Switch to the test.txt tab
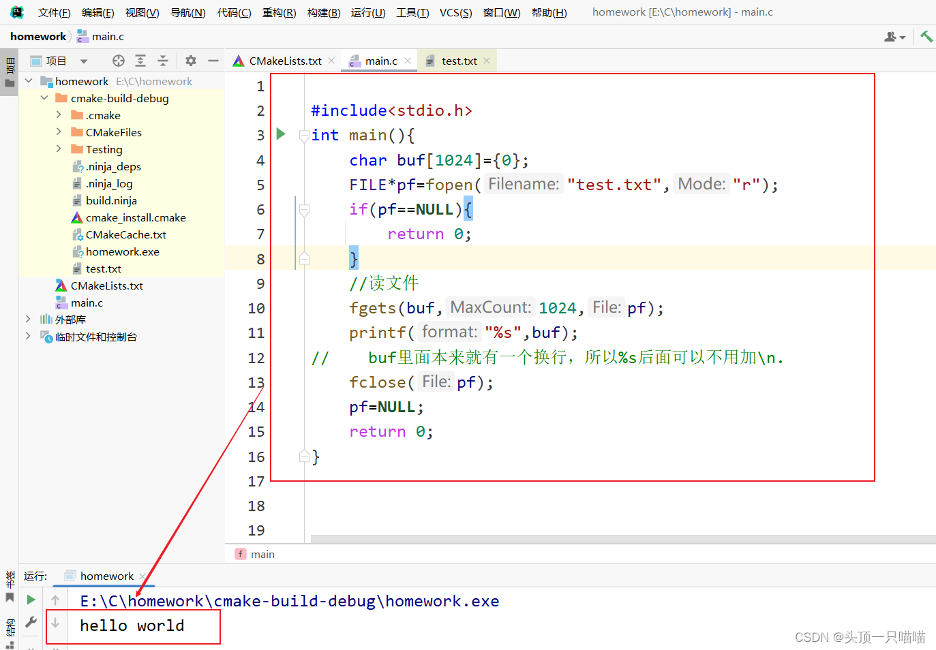This screenshot has width=936, height=650. [x=458, y=61]
